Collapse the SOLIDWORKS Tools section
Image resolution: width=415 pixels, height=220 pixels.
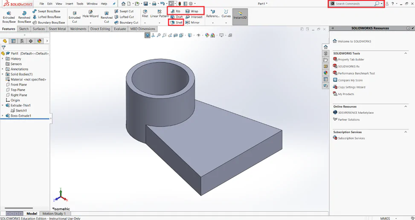406,53
